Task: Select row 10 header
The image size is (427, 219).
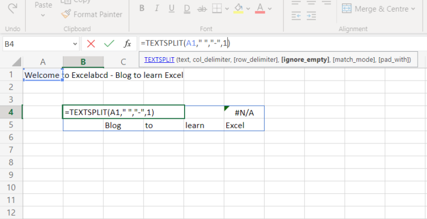Action: point(11,187)
